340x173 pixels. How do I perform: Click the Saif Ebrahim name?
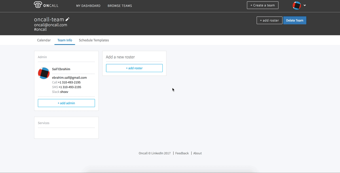[x=61, y=69]
